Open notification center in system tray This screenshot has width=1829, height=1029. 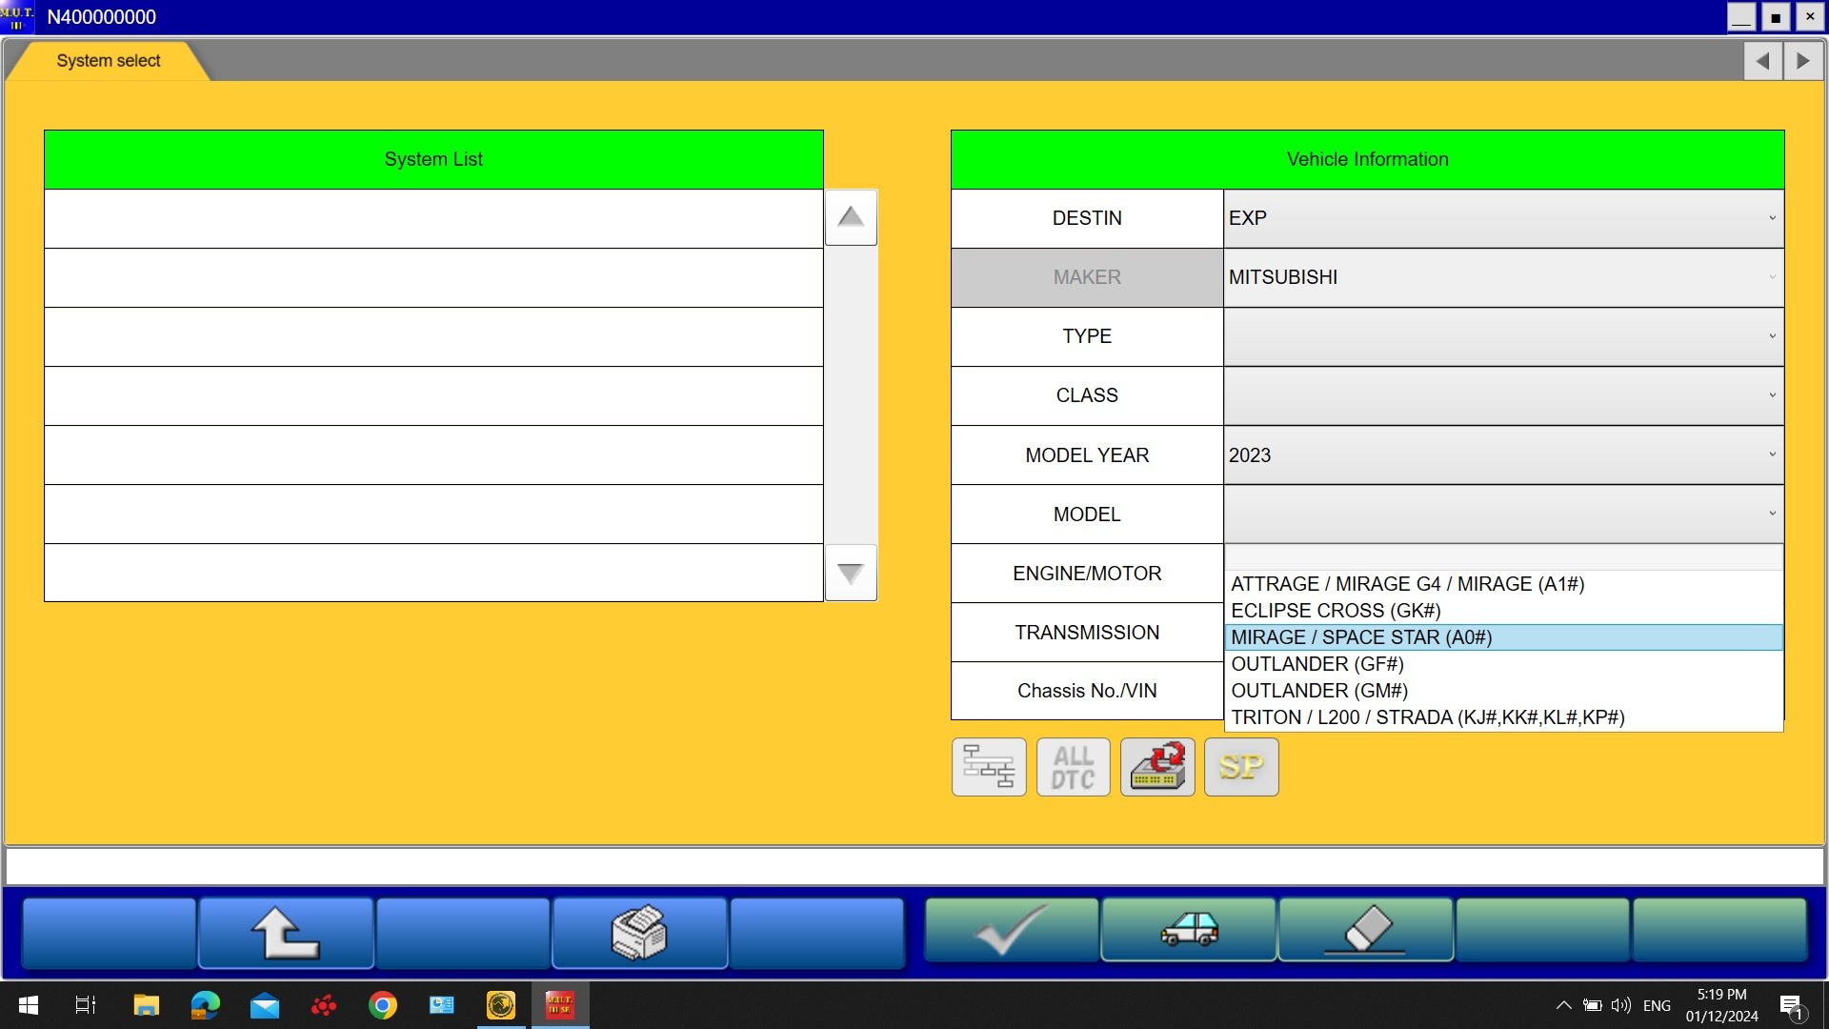pos(1792,1006)
